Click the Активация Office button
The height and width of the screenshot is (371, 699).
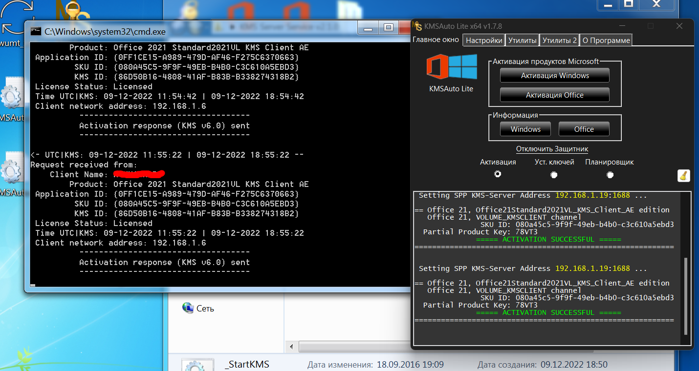pos(555,95)
